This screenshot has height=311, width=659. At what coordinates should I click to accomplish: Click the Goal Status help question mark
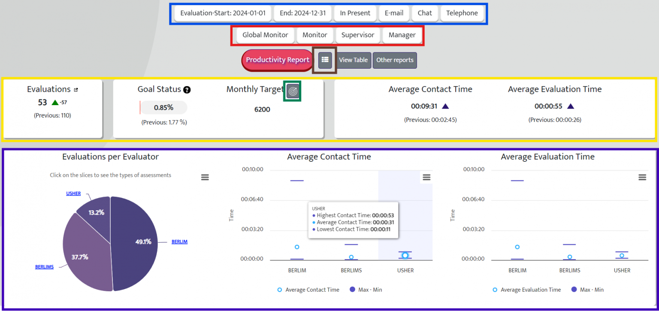tap(187, 90)
